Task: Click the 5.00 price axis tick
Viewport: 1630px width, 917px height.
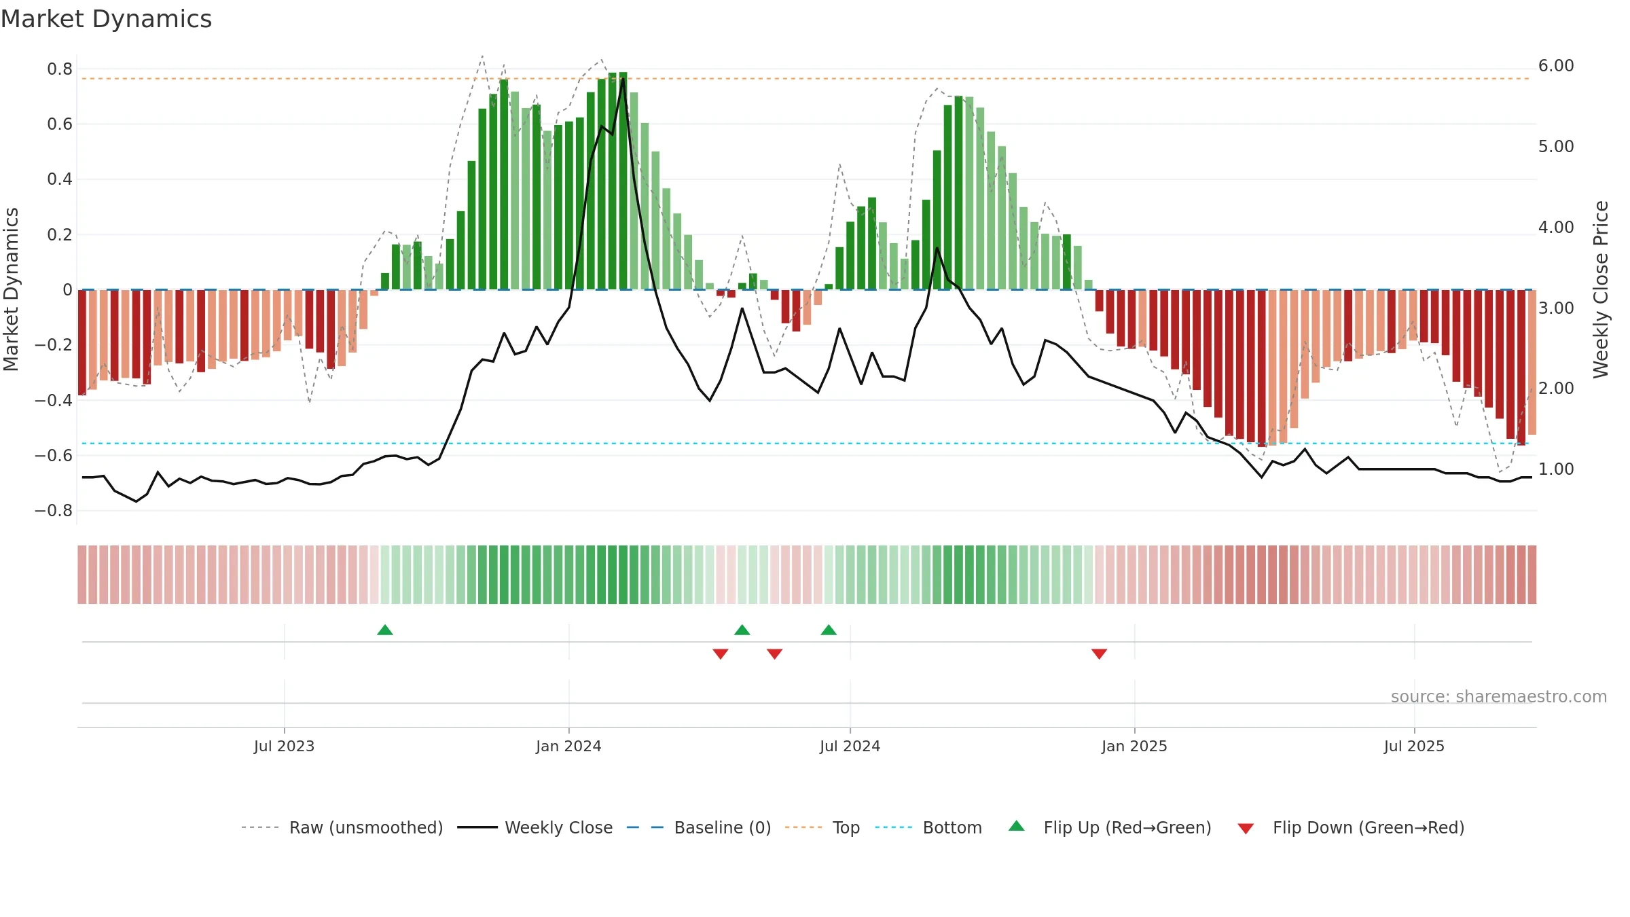Action: pos(1556,147)
